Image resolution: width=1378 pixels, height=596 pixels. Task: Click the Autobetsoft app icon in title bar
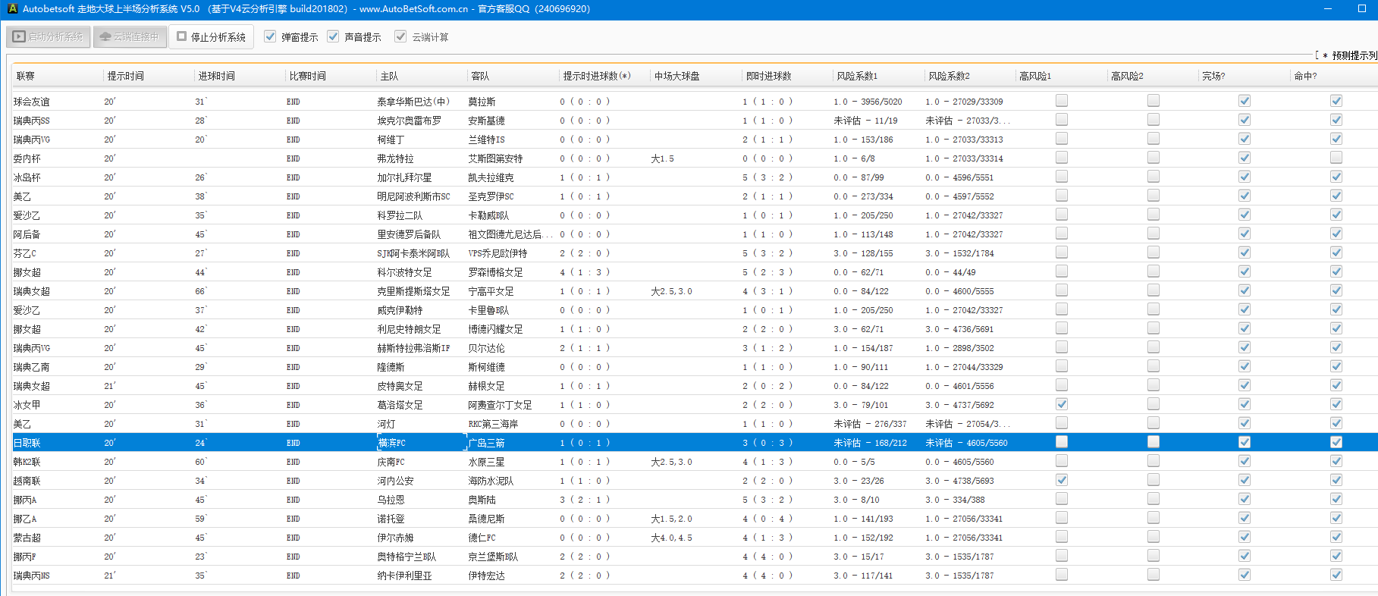click(12, 9)
